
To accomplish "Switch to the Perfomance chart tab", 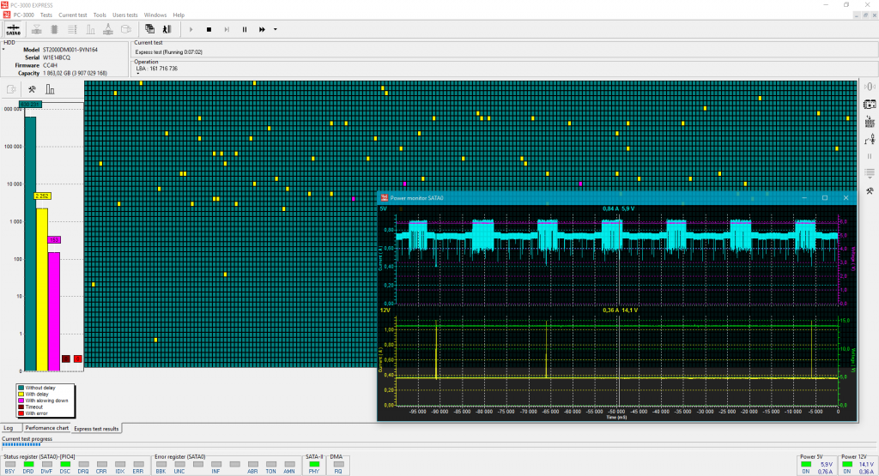I will click(x=46, y=427).
